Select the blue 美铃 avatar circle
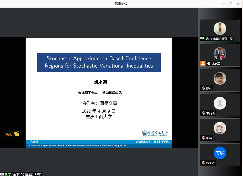This screenshot has height=176, width=243. click(220, 153)
